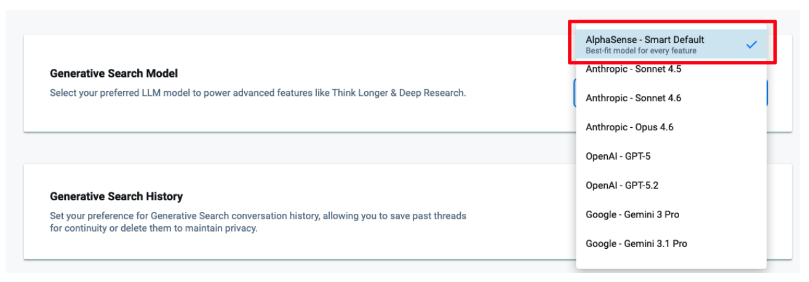809x282 pixels.
Task: Switch the model to OpenAI - GPT-5.2
Action: pyautogui.click(x=622, y=185)
